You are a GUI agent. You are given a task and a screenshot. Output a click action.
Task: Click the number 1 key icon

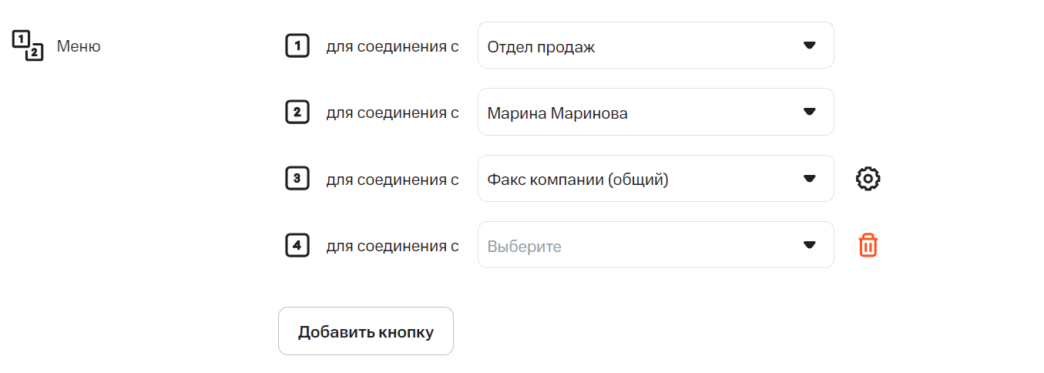pos(297,46)
